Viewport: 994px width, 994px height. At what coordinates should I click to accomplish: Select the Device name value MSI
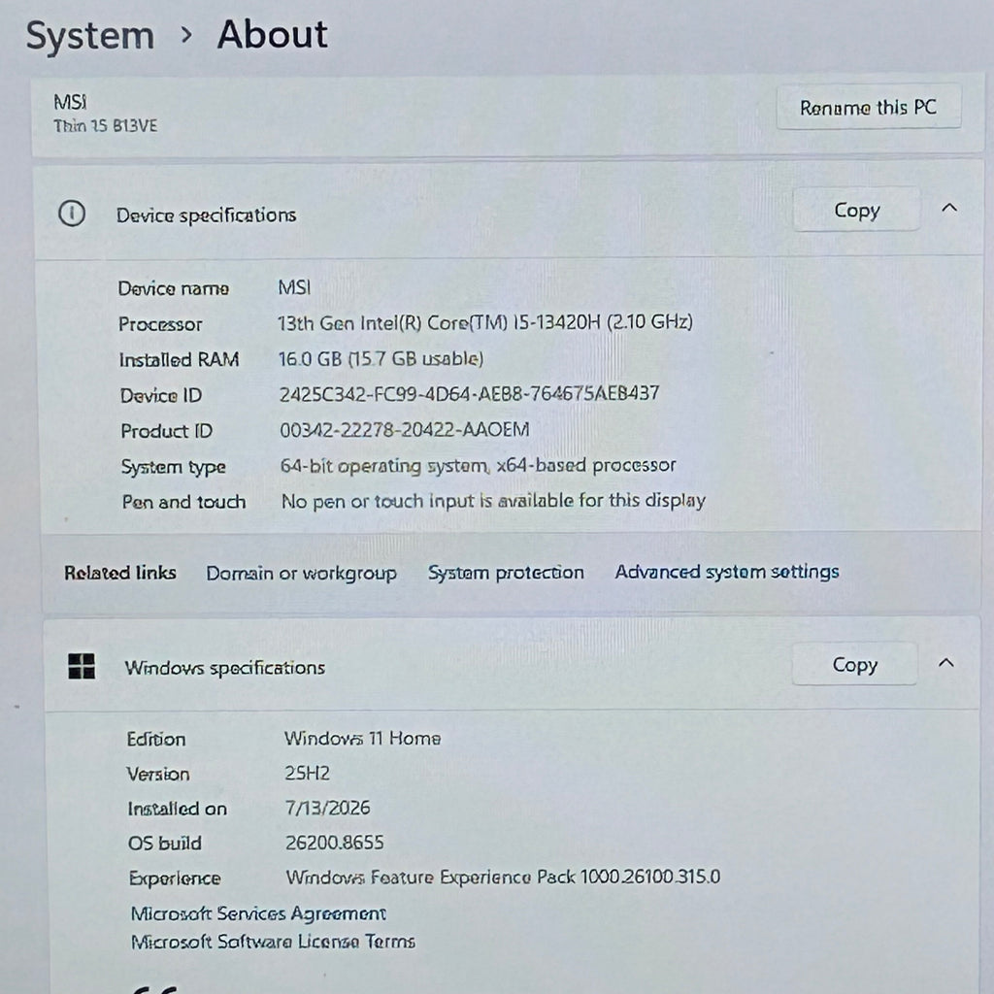coord(294,287)
